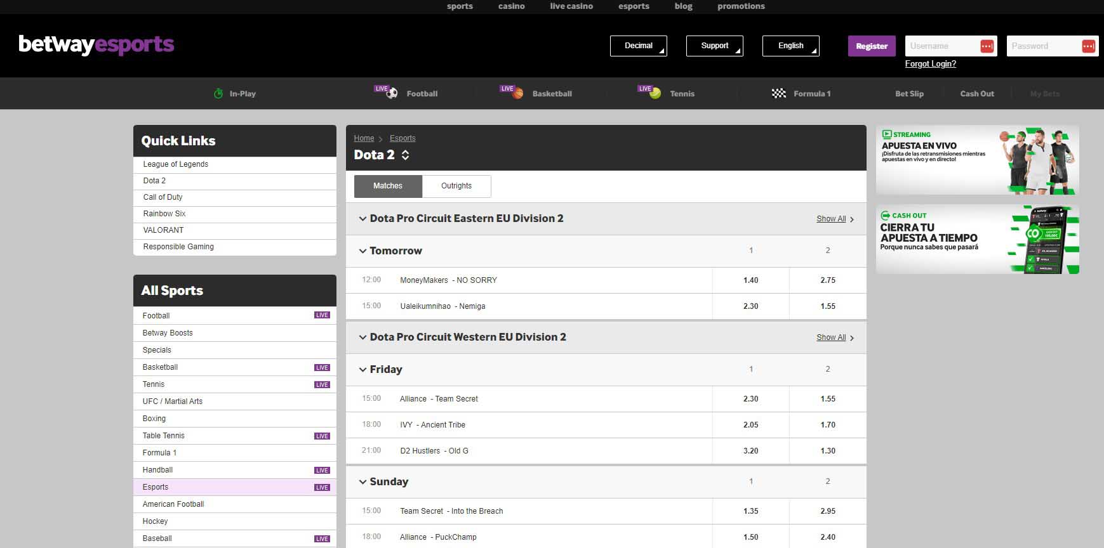The image size is (1104, 548).
Task: Click password manager icon in Username field
Action: (987, 46)
